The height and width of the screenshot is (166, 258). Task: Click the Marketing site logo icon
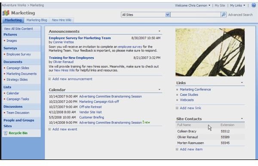click(6, 13)
